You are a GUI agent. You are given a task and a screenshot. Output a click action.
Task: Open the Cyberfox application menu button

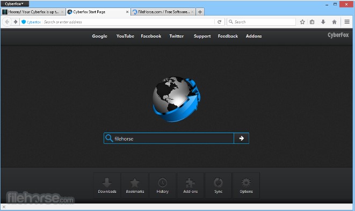(x=15, y=4)
